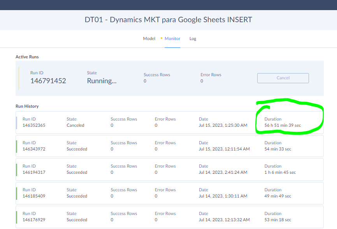Screen dimensions: 337x229
Task: Click duration 53 min 18 sec
Action: point(278,220)
